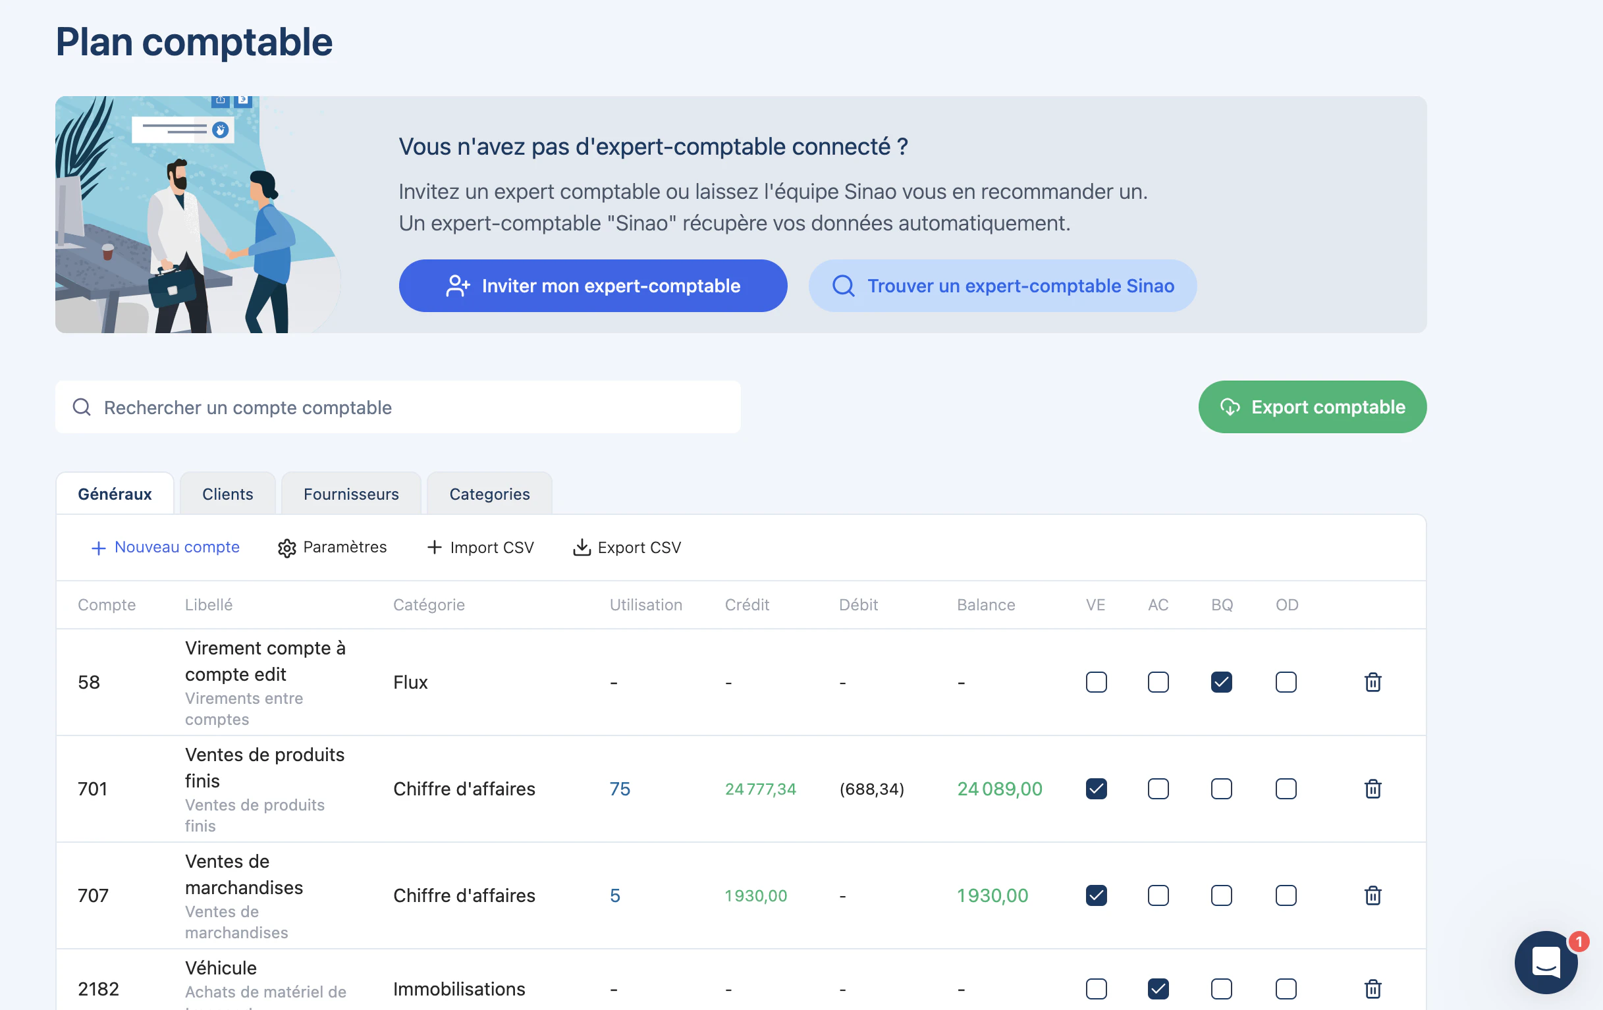Screen dimensions: 1603x1010
Task: Delete account 58 with trash icon
Action: (1372, 682)
